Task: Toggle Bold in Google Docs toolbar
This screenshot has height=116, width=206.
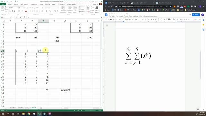Action: pos(151,19)
